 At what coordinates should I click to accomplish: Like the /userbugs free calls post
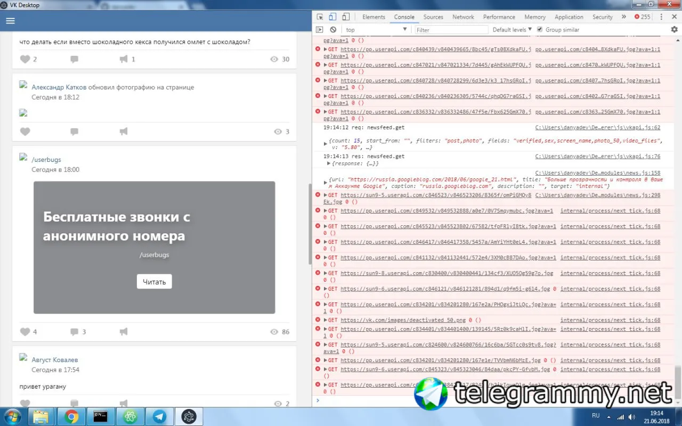[x=25, y=332]
